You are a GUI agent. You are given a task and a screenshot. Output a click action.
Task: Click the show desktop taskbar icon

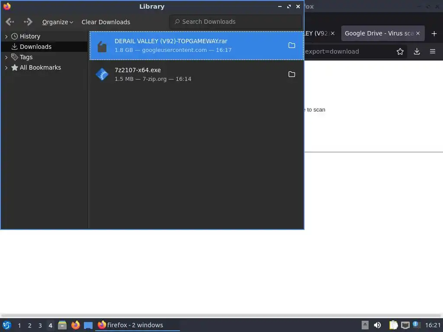[x=88, y=326]
